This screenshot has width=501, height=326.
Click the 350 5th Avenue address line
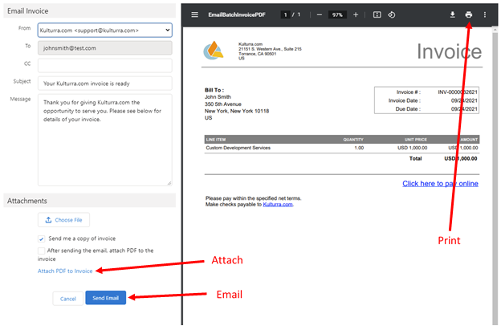tap(223, 104)
